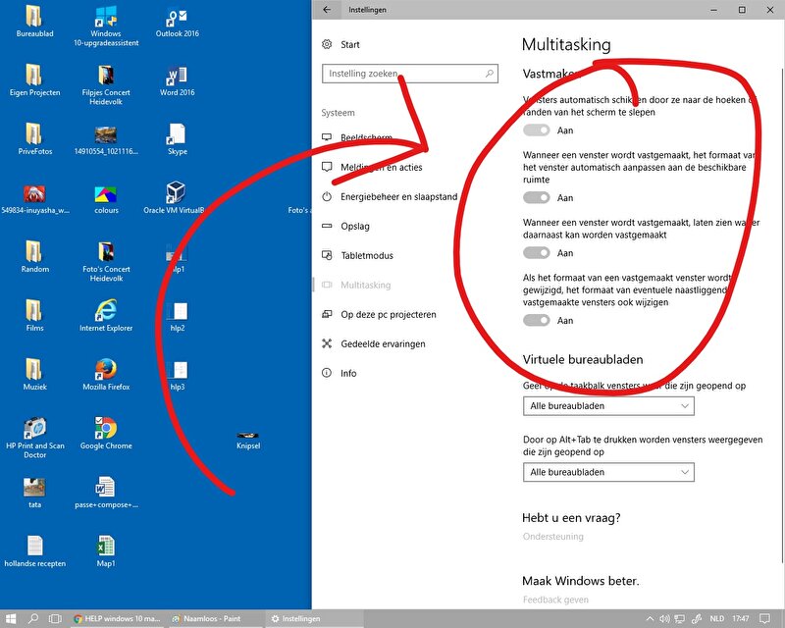Viewport: 785px width, 628px height.
Task: Toggle automatic window arranging switch
Action: click(x=537, y=131)
